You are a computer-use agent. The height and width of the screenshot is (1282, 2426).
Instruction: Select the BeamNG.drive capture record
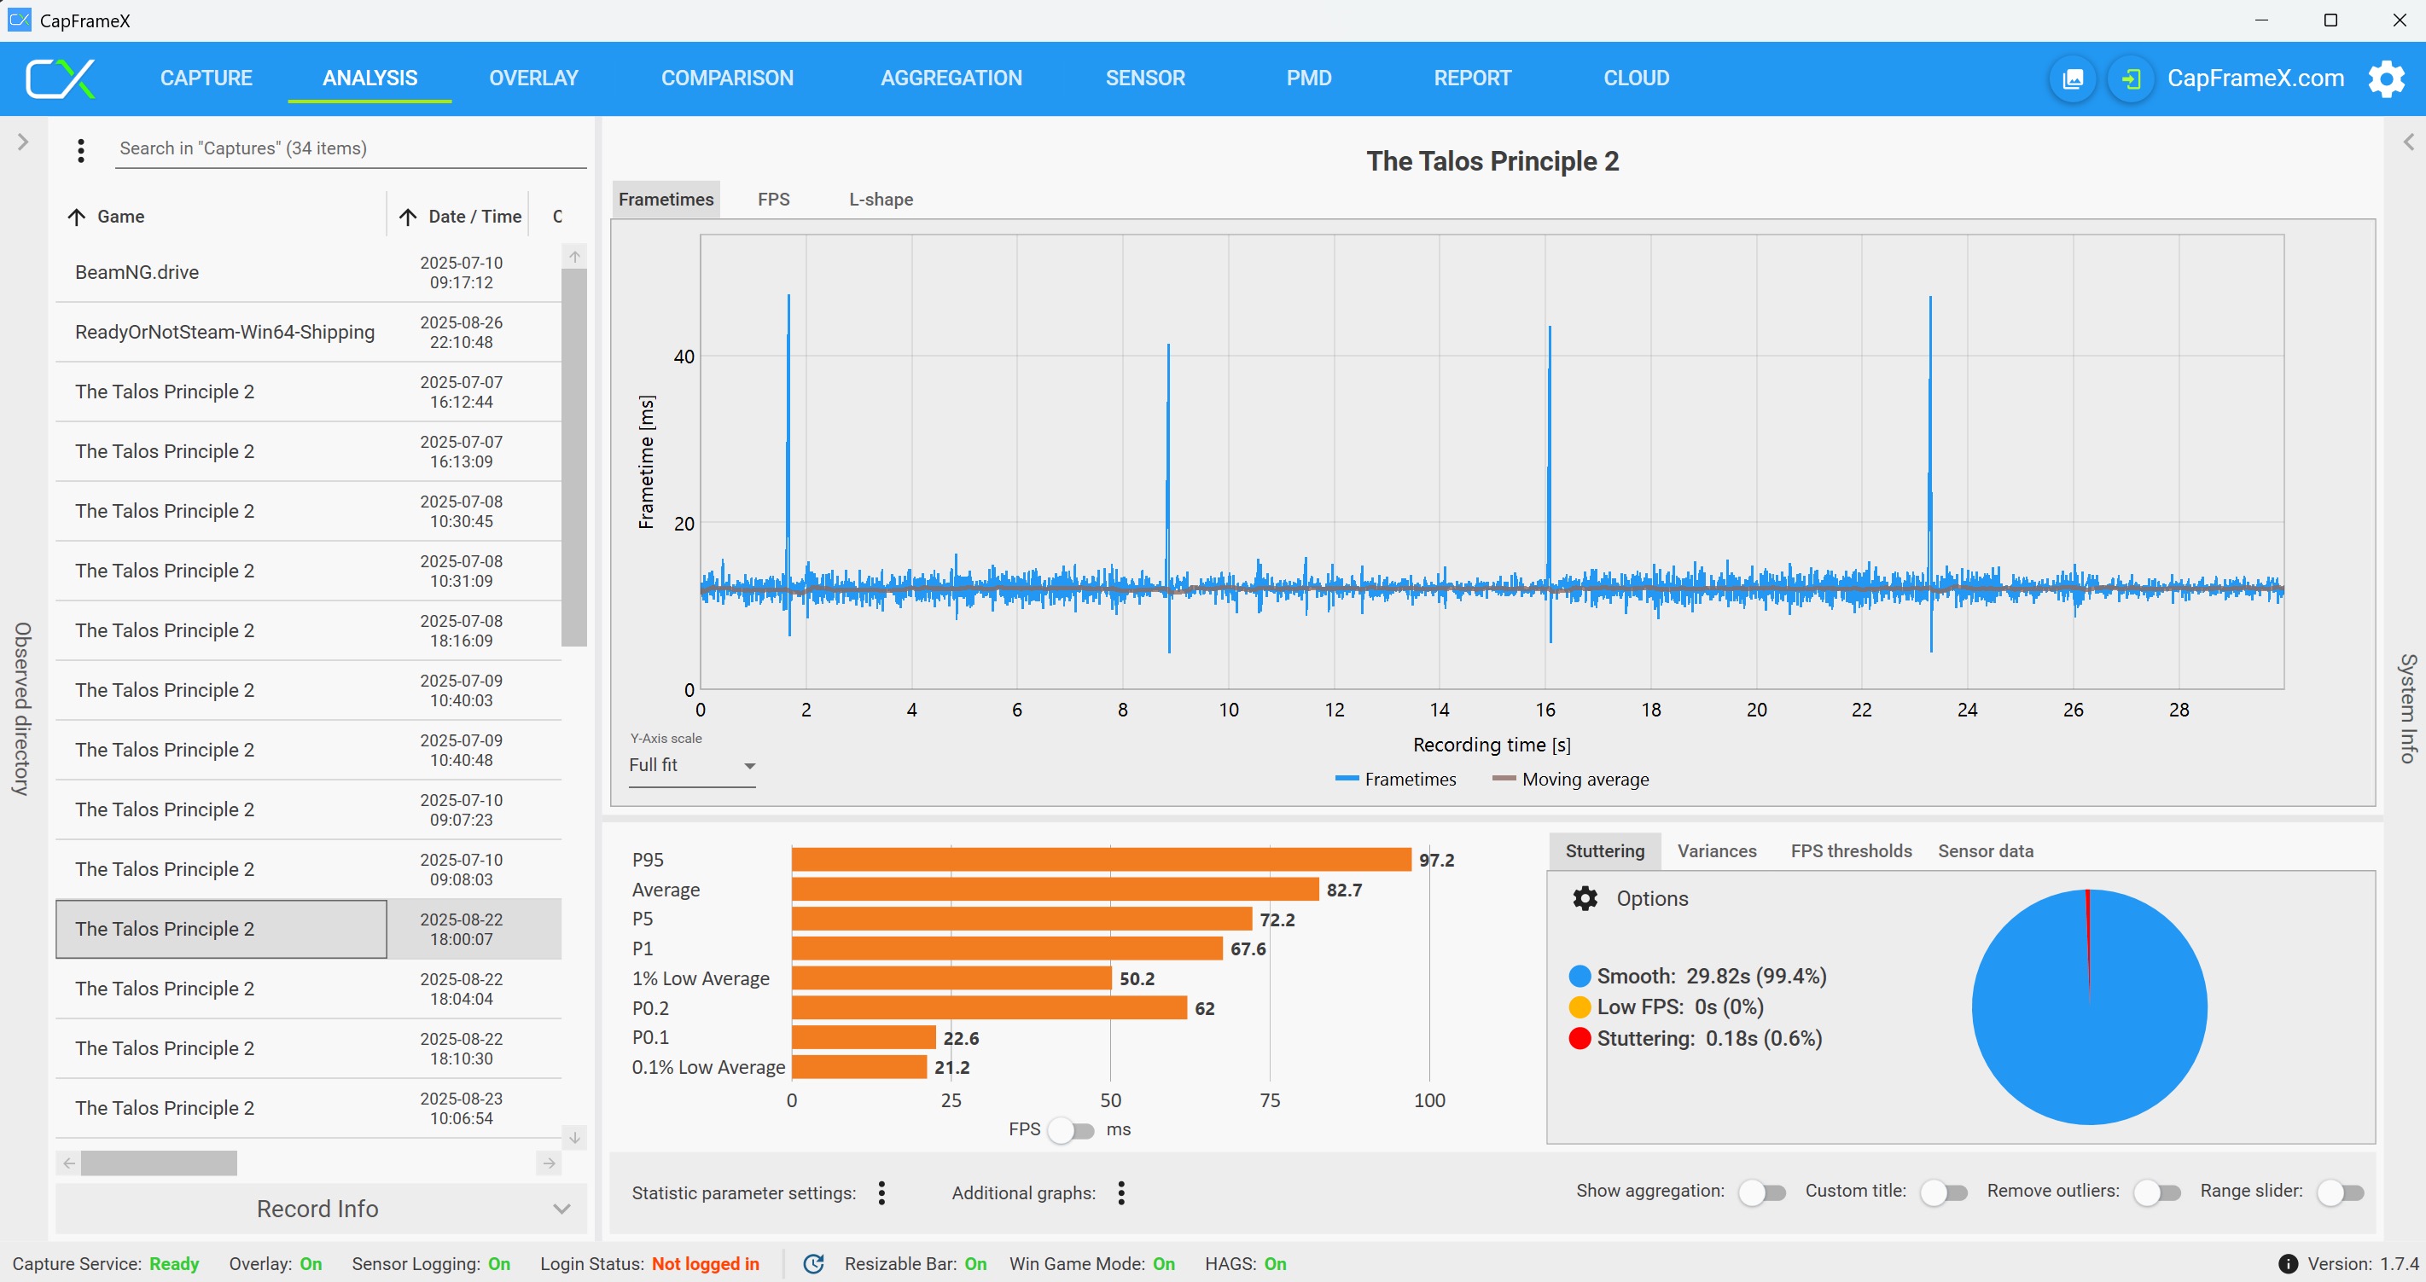point(137,272)
